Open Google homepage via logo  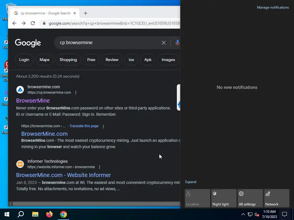coord(28,43)
